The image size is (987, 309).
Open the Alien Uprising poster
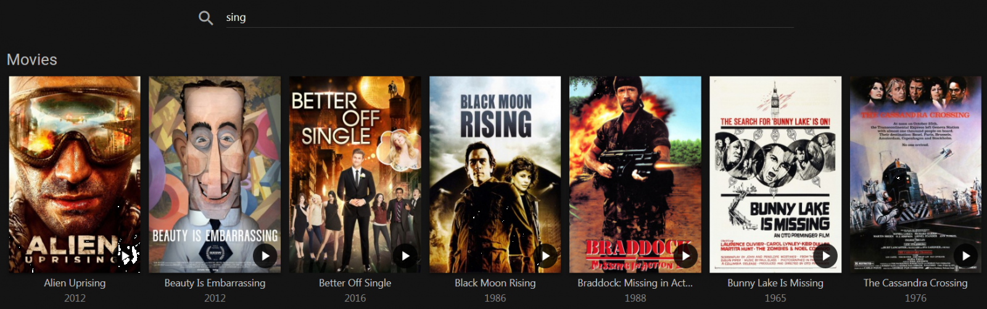click(x=75, y=175)
